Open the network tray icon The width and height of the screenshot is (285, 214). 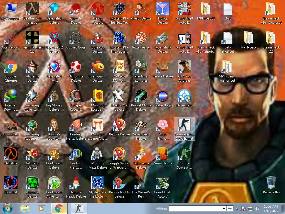pyautogui.click(x=250, y=209)
